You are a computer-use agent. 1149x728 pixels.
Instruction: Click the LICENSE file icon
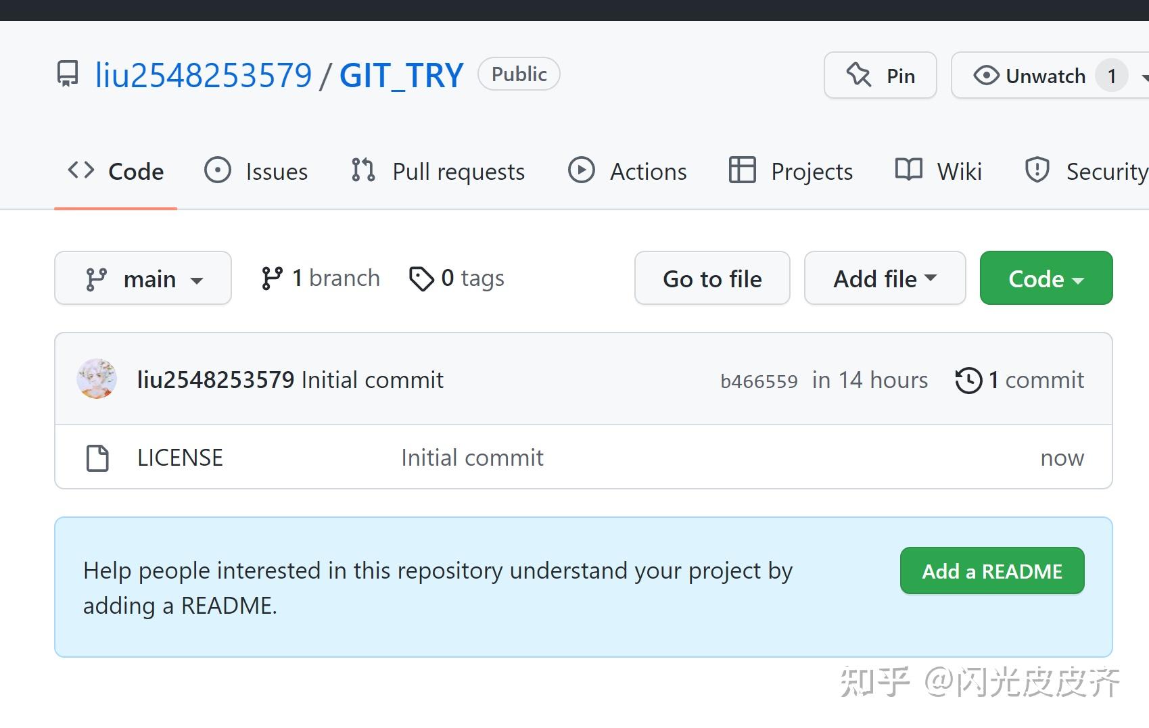[97, 457]
